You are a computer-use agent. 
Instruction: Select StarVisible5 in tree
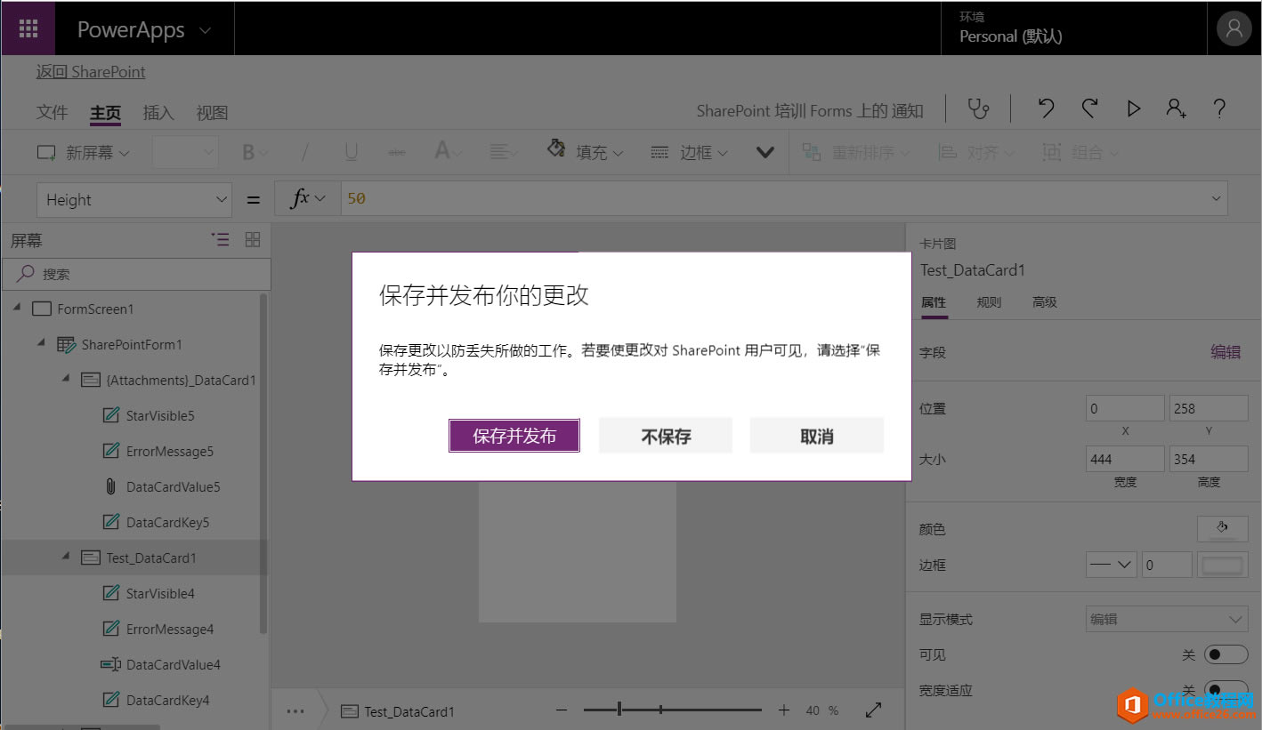149,416
